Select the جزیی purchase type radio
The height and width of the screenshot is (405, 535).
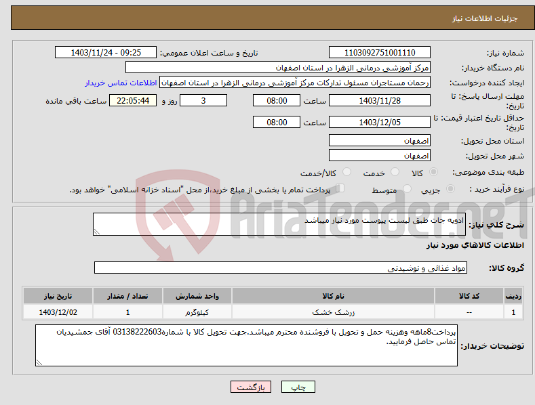(450, 189)
